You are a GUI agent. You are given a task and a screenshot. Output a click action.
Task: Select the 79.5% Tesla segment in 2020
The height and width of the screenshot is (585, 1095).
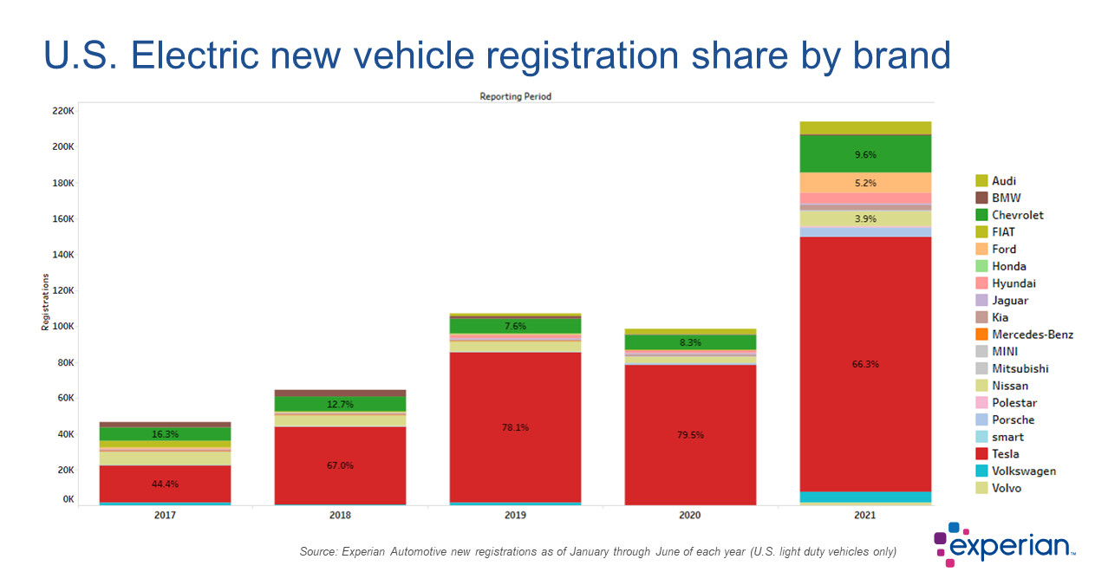[x=690, y=434]
